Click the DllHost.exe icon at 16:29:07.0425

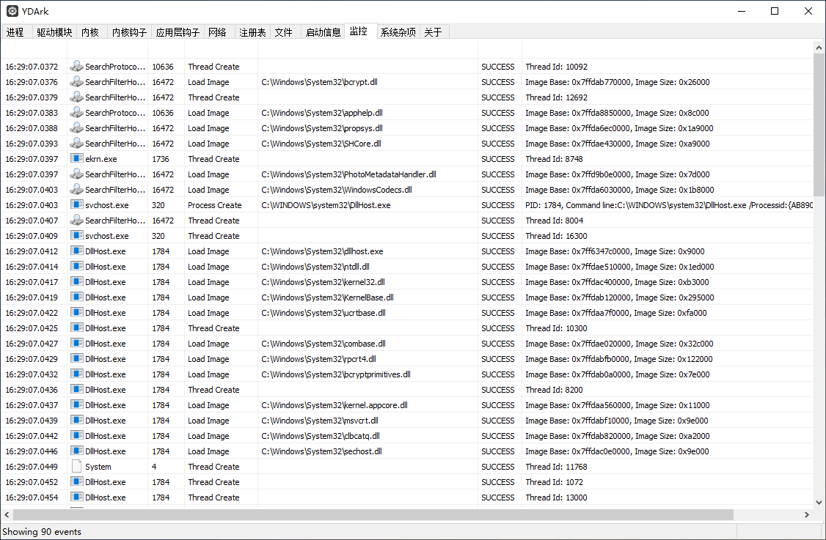pyautogui.click(x=77, y=328)
